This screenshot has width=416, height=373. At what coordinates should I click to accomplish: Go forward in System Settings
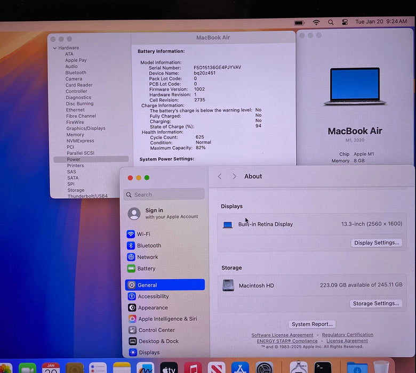(x=234, y=176)
